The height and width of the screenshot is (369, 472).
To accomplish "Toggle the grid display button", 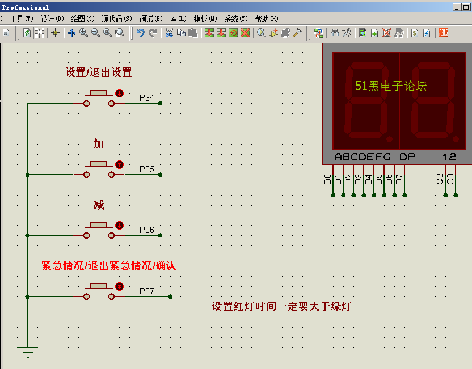I will point(39,33).
